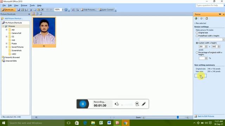
Task: Click the zoom slider handle
Action: click(178, 117)
